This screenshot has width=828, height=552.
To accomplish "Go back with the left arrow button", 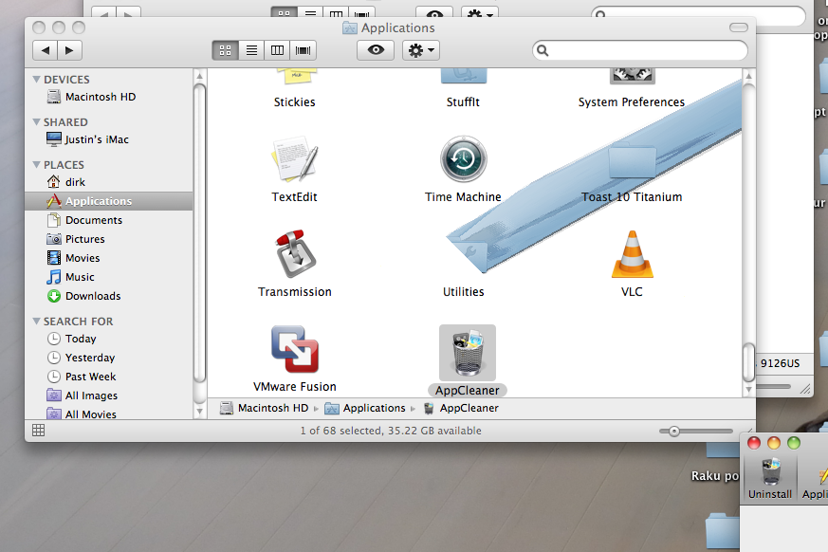I will coord(45,50).
